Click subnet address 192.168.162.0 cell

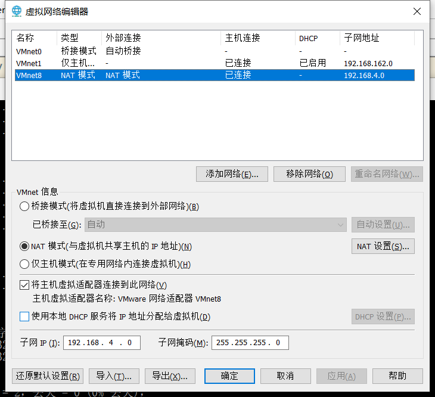368,64
